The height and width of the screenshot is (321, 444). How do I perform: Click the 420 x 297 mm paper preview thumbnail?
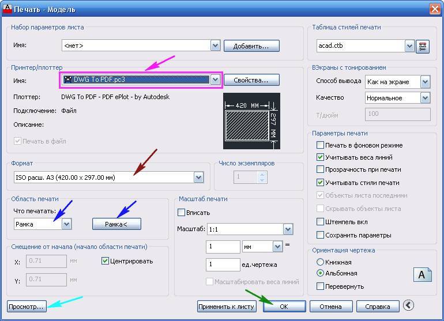point(251,121)
